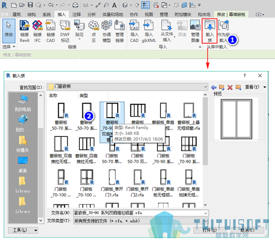Open the Annotate (注释) ribbon tab
Image resolution: width=275 pixels, height=241 pixels.
pyautogui.click(x=76, y=14)
